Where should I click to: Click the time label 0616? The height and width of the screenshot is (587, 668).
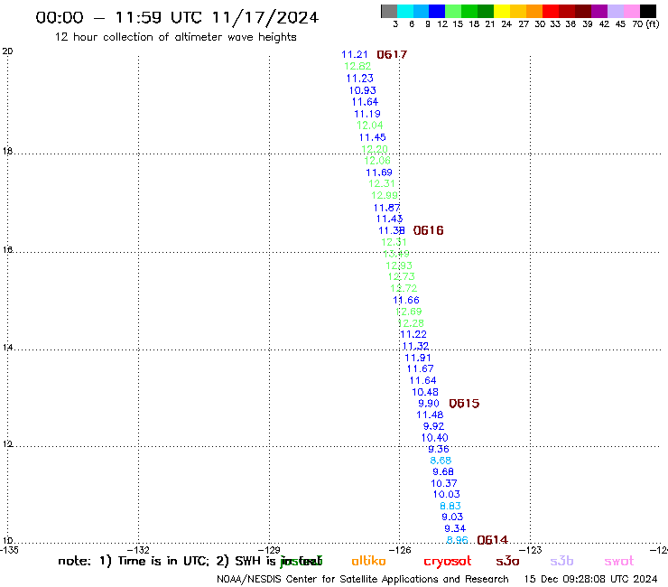(x=429, y=230)
